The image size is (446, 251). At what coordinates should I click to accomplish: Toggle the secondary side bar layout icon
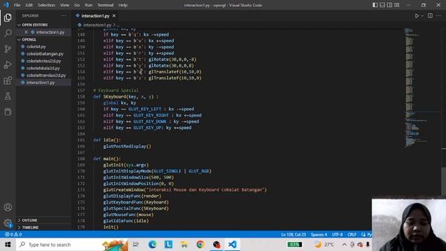[390, 5]
